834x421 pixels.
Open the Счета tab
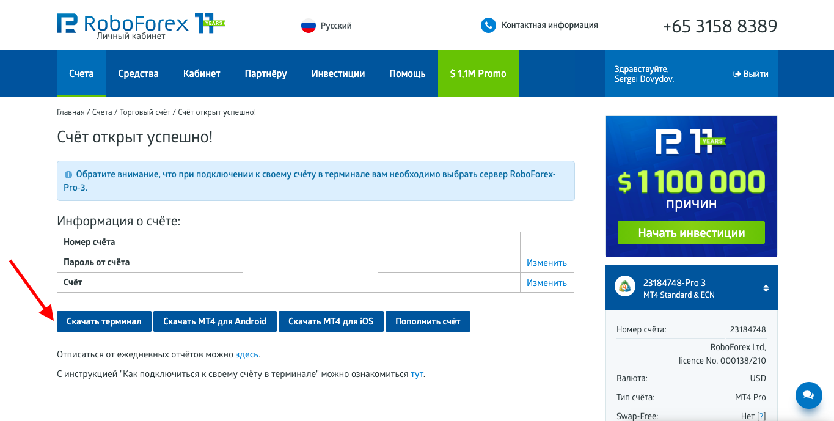(81, 73)
